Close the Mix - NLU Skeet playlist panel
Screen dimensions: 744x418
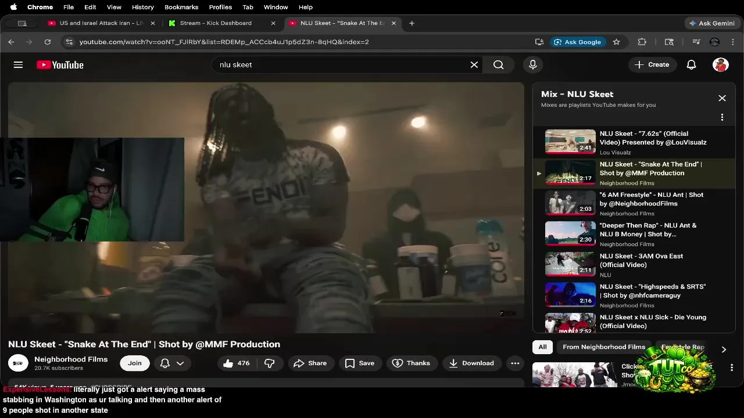(722, 98)
